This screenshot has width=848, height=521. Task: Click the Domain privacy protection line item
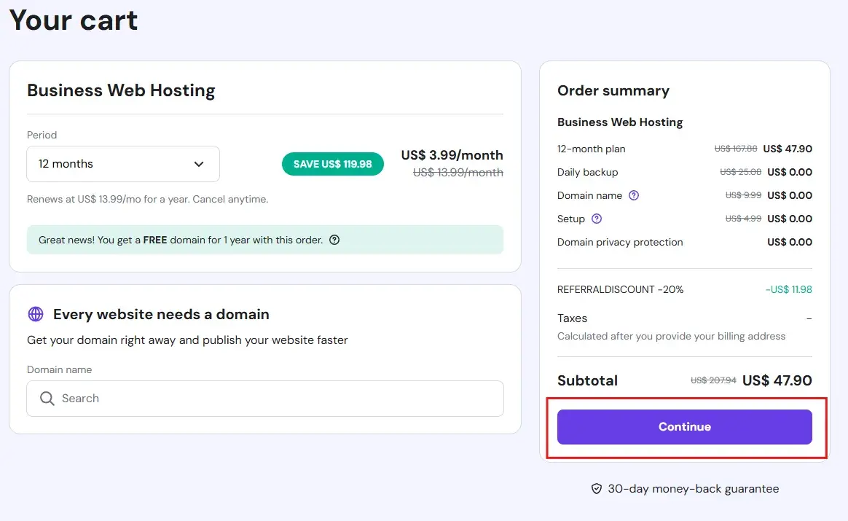click(x=620, y=242)
